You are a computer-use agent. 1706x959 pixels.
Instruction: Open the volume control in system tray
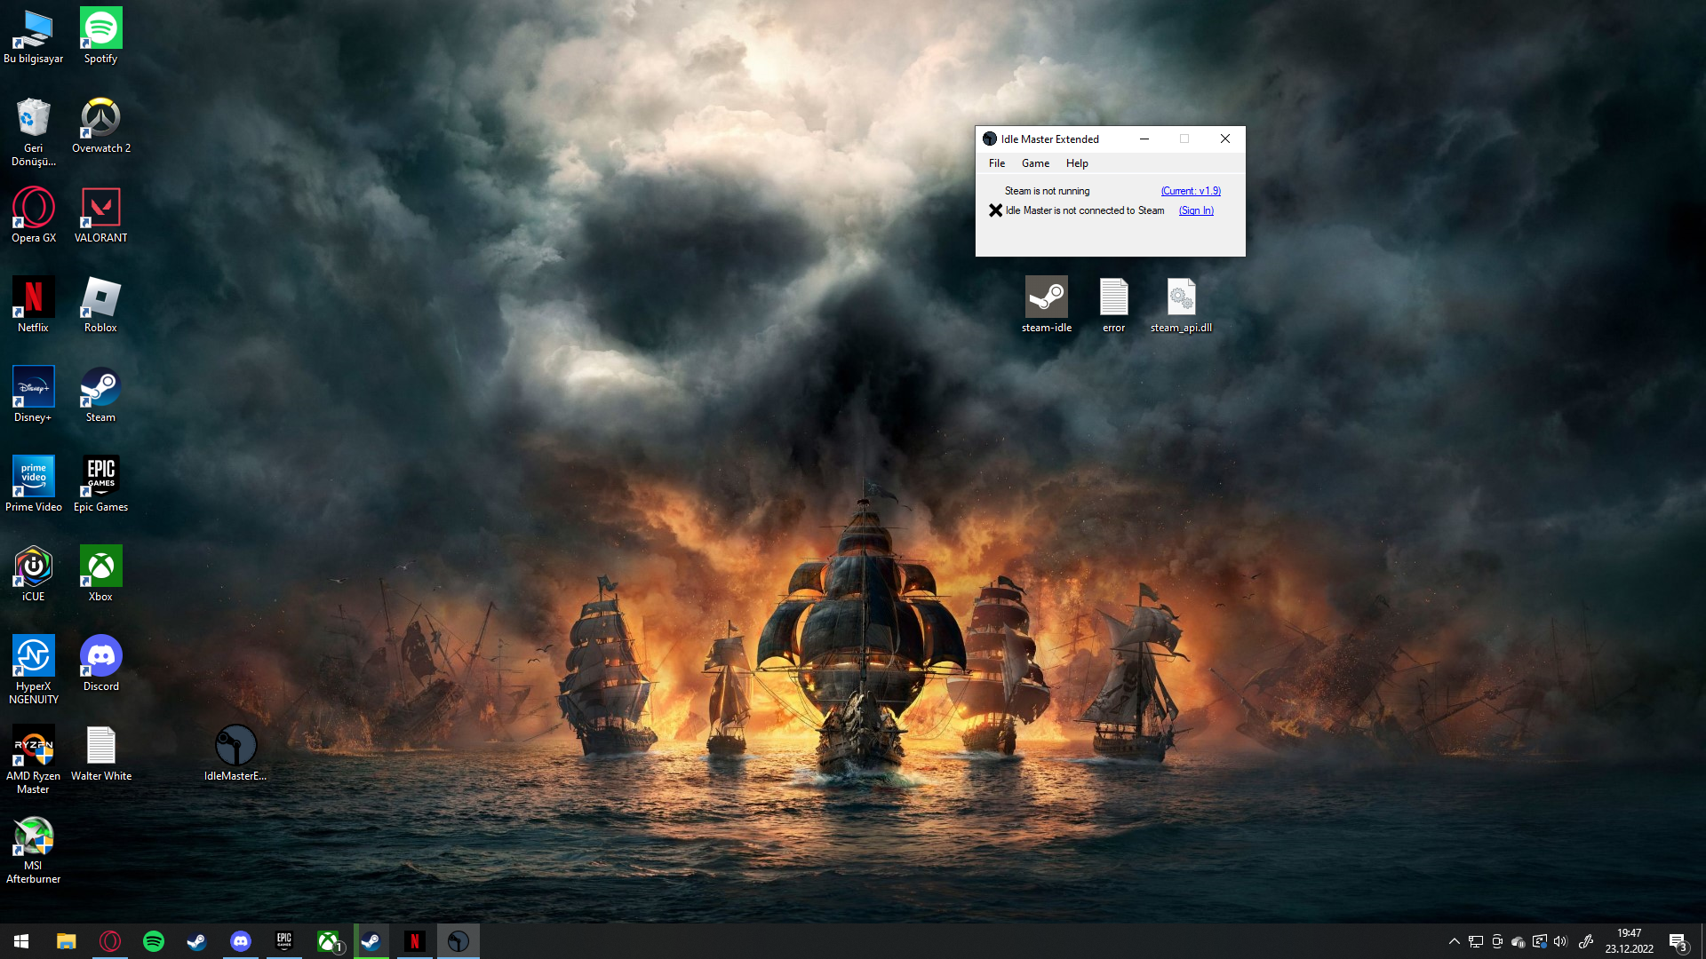click(x=1560, y=941)
